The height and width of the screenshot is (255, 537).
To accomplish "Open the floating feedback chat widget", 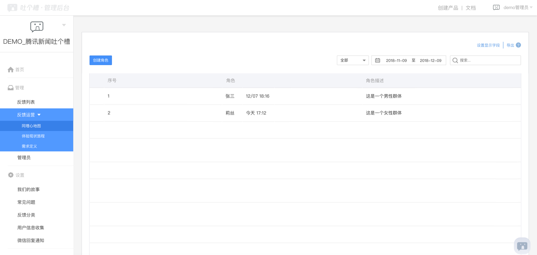I will click(522, 246).
